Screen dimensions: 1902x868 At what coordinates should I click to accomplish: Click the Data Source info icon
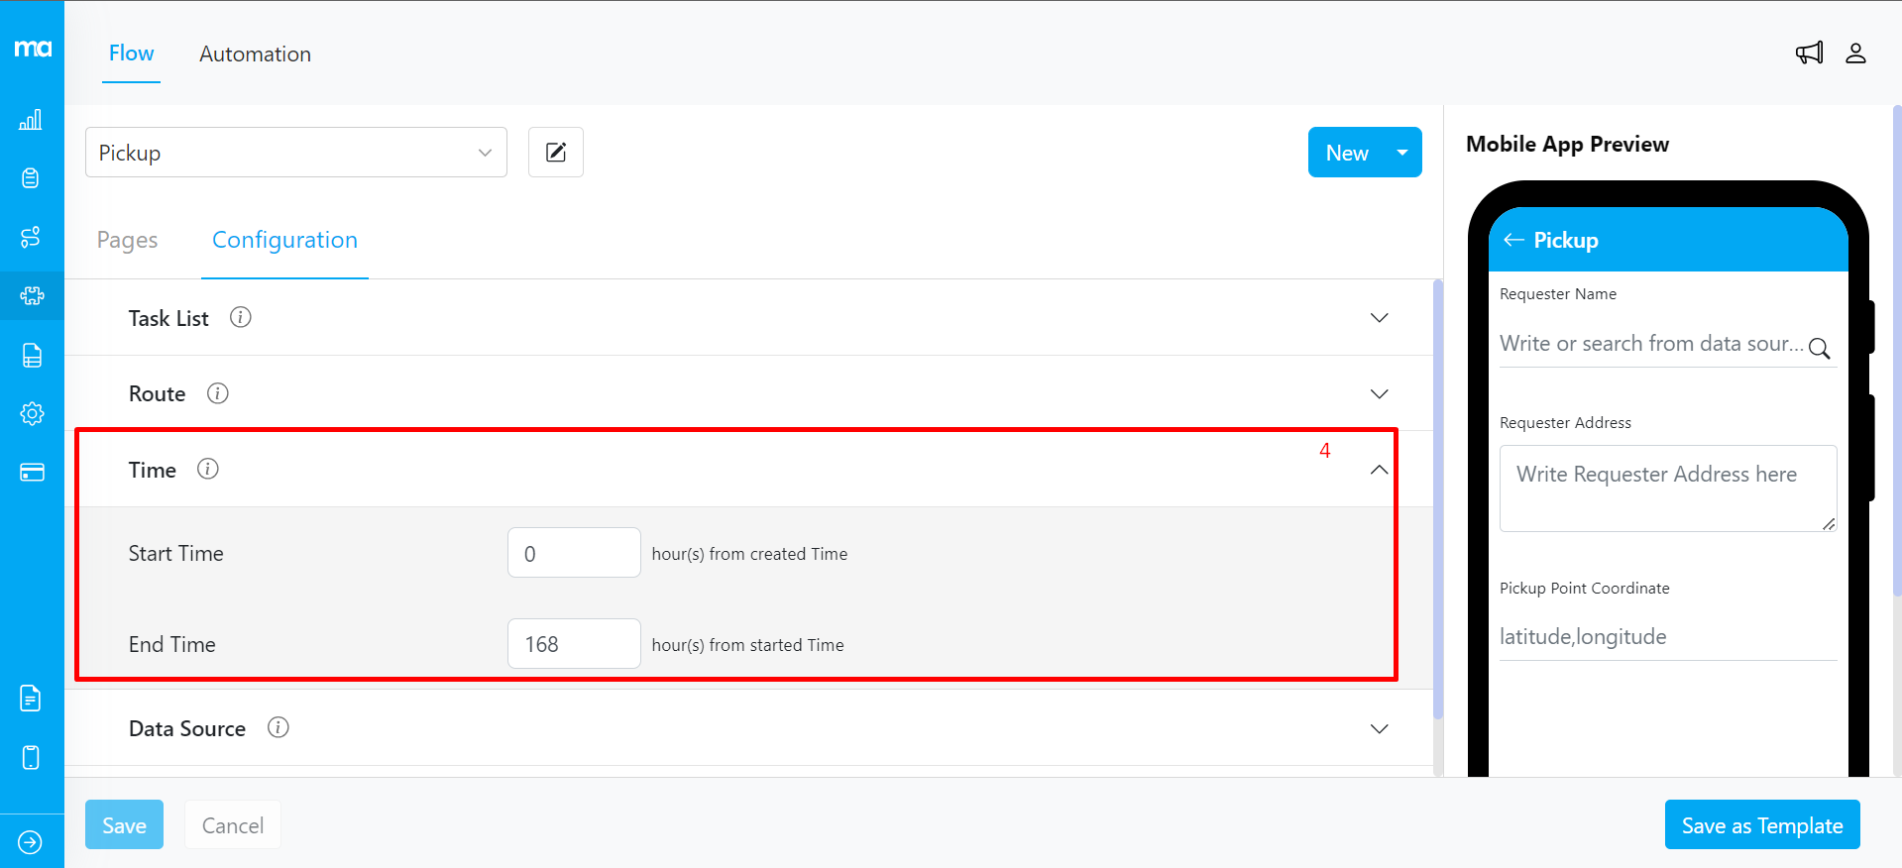[279, 727]
